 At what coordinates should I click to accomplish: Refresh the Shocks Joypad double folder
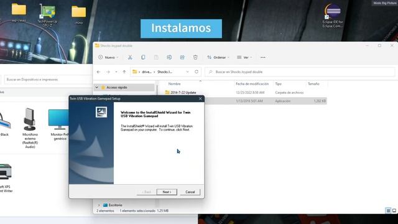(x=197, y=72)
